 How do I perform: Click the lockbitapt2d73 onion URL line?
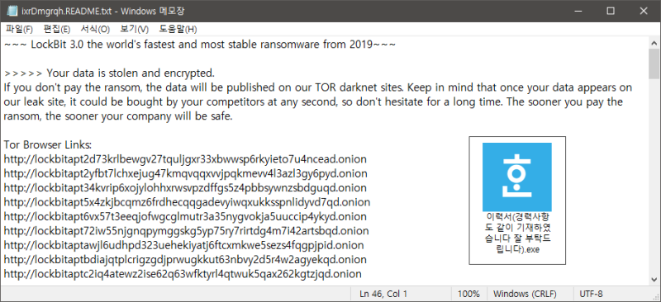tap(185, 159)
